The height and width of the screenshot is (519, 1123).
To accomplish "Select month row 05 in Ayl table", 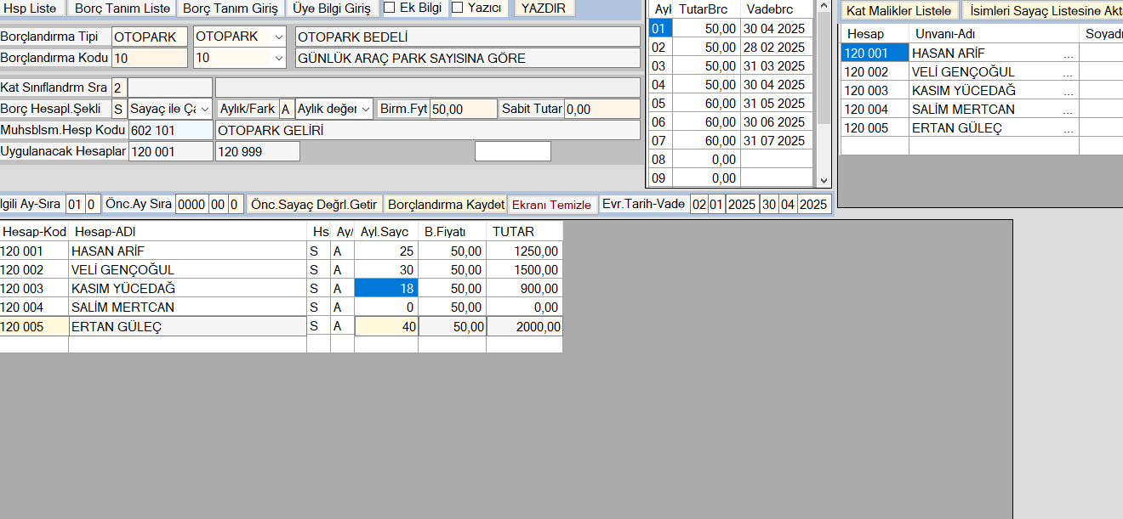I will (660, 104).
